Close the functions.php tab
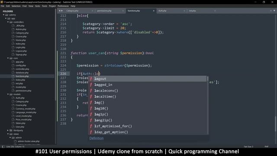Screen dimensions: 277x156 click(154, 11)
